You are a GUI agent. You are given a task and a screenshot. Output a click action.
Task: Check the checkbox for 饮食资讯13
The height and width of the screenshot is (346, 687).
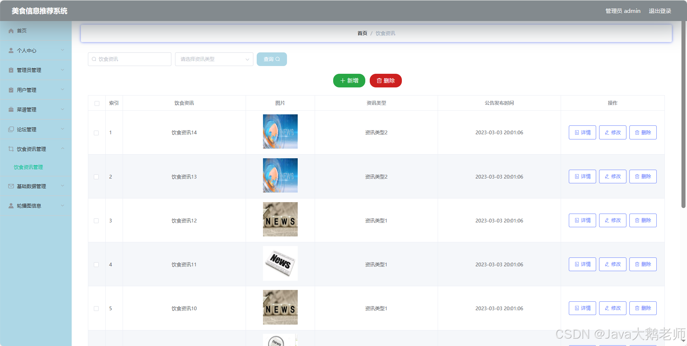[96, 177]
